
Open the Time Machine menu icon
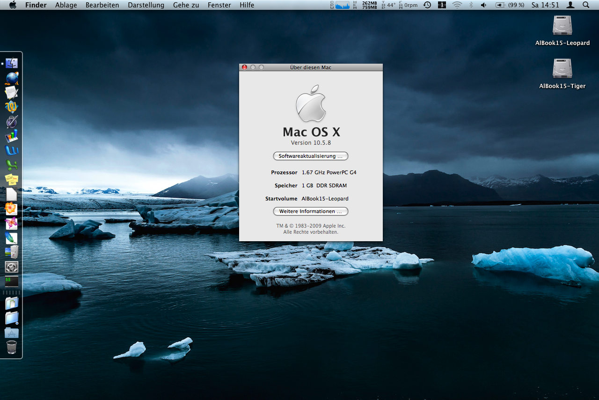(x=427, y=5)
